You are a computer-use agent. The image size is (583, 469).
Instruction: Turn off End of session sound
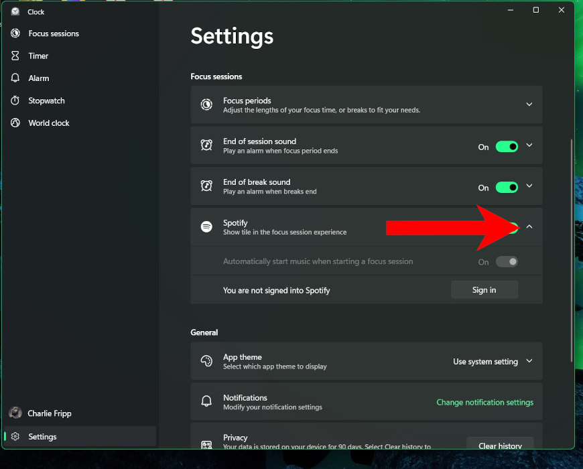(x=507, y=146)
